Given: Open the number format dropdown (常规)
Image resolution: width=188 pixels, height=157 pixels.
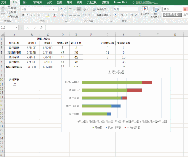Looking at the screenshot, I should click(137, 9).
